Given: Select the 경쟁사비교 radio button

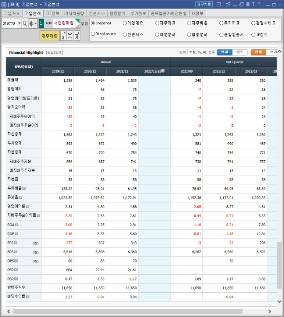Looking at the screenshot, I should point(254,23).
